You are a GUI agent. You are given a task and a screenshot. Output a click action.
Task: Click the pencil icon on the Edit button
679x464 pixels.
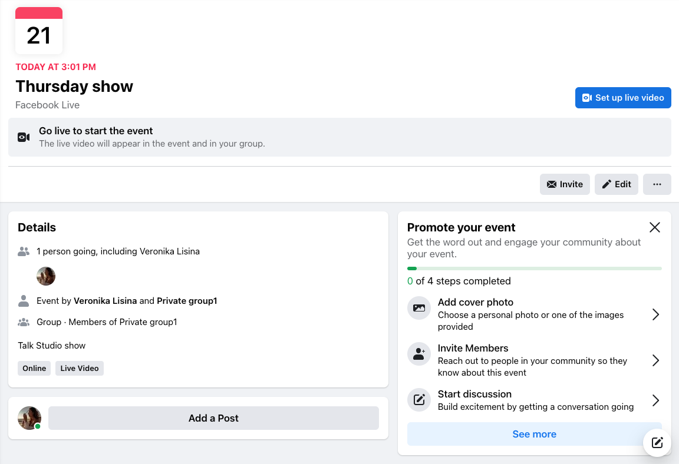click(x=605, y=184)
